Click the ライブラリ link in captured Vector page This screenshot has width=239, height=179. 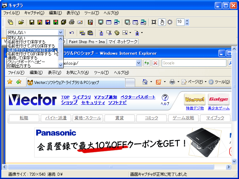82,97
